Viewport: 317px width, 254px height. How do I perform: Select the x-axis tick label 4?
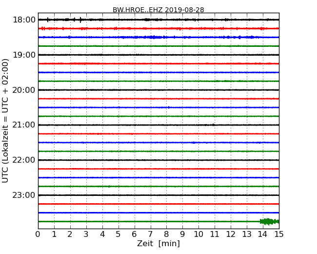(102, 234)
